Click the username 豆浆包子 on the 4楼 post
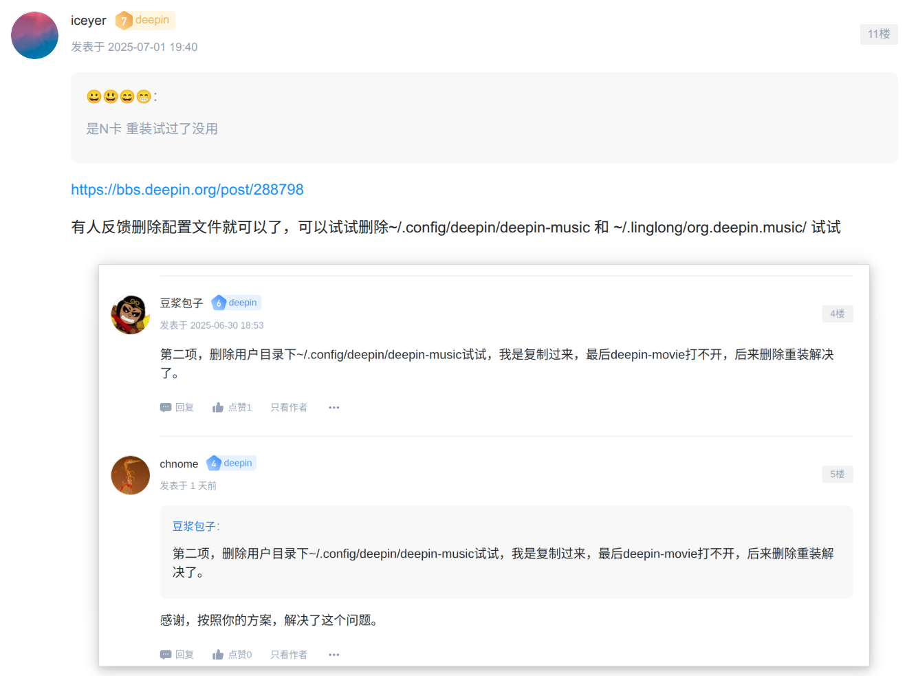Image resolution: width=918 pixels, height=676 pixels. [182, 303]
